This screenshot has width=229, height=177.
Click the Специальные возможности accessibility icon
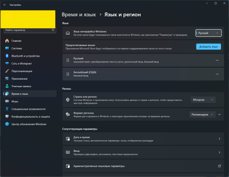click(x=7, y=109)
